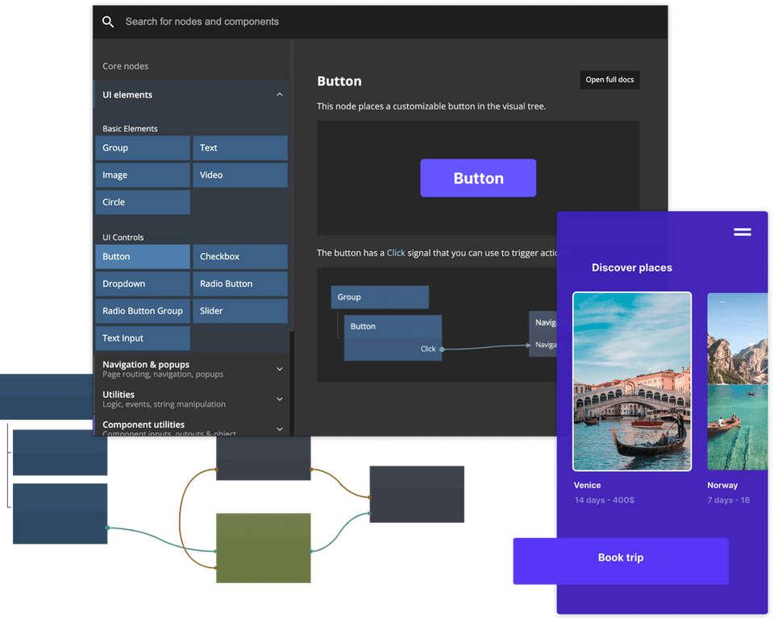Select the Group node tile
This screenshot has height=621, width=774.
[x=142, y=147]
